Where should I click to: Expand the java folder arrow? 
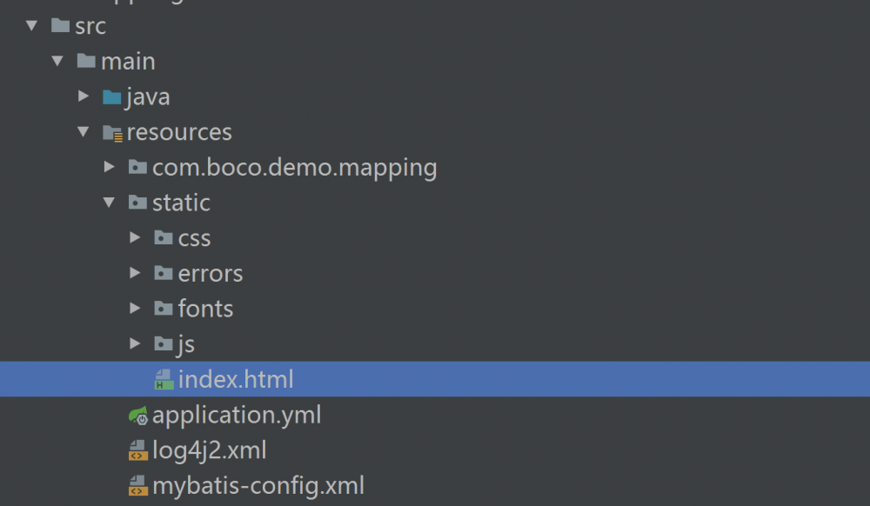84,97
